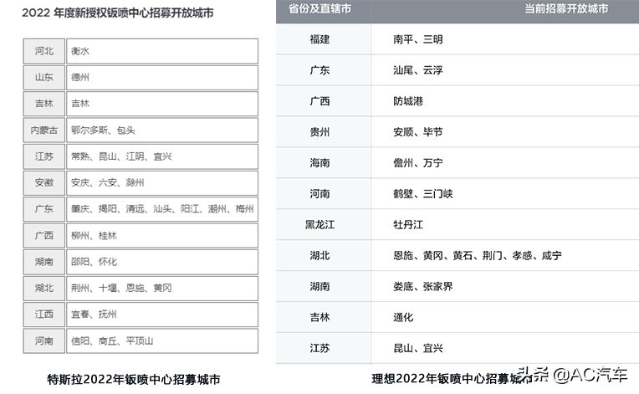Image resolution: width=639 pixels, height=394 pixels.
Task: Select 吉林 beside 通化
Action: [x=324, y=317]
